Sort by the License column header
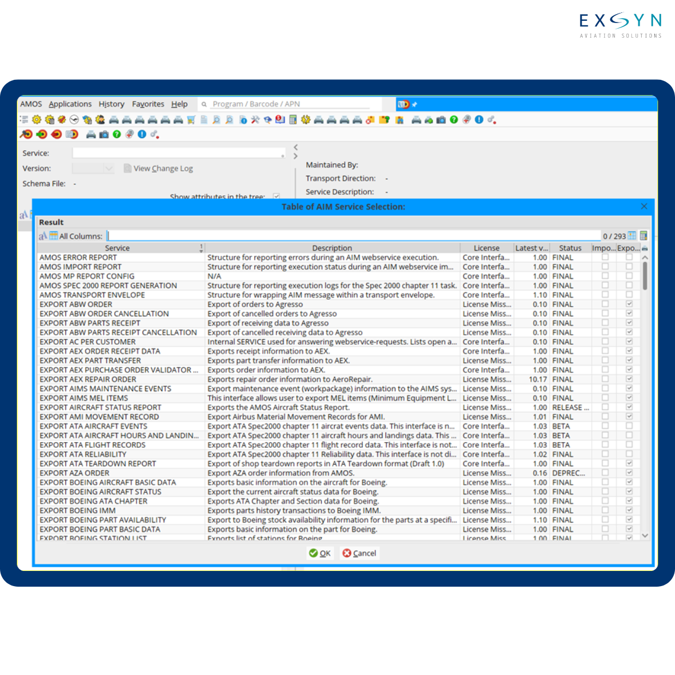The width and height of the screenshot is (675, 675). tap(486, 248)
